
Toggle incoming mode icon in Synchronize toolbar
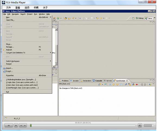pyautogui.click(x=126, y=85)
